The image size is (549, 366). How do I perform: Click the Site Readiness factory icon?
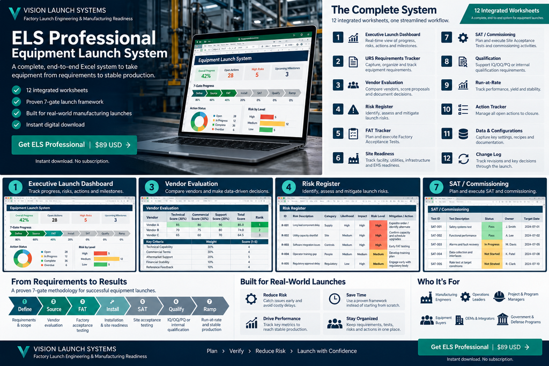[x=354, y=159]
